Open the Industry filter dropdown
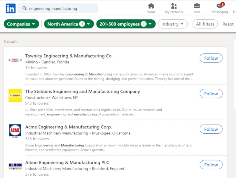Viewport: 236px width, 178px height. click(173, 24)
